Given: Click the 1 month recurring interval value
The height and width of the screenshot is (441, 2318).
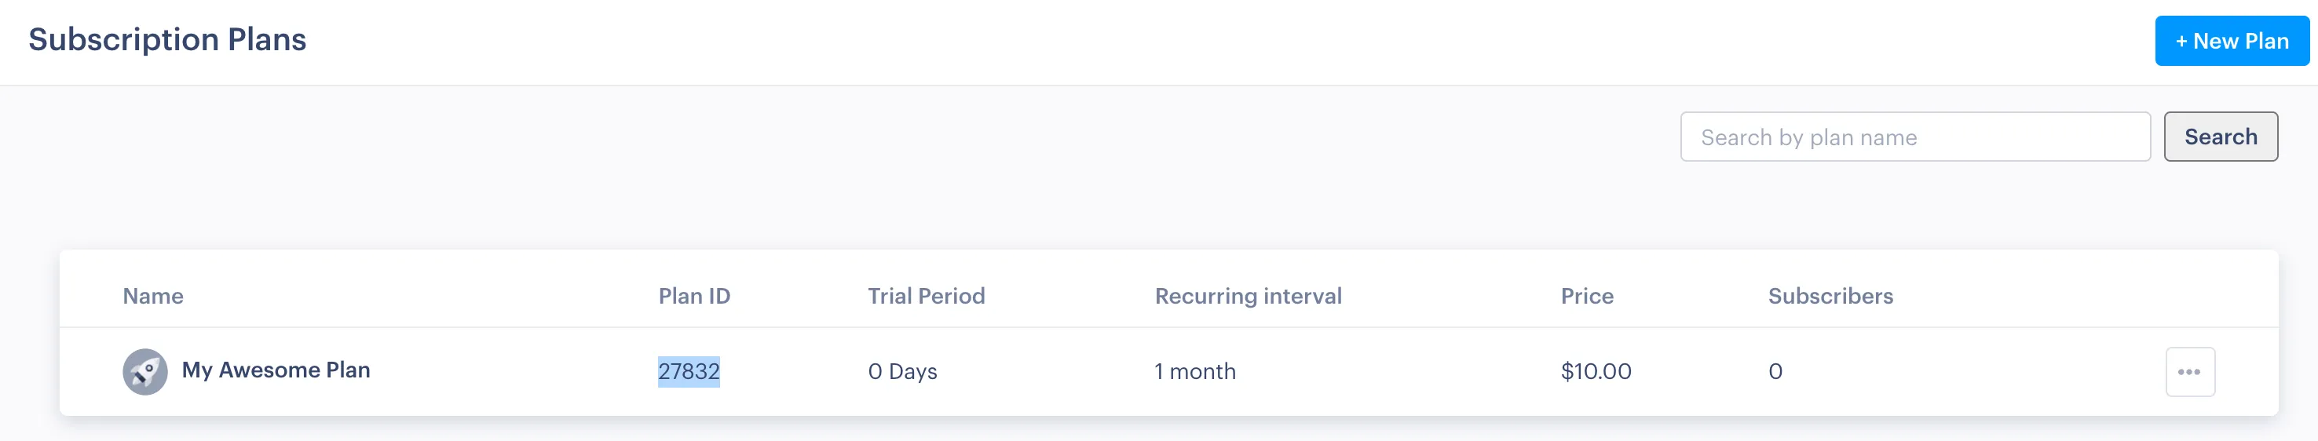Looking at the screenshot, I should click(x=1194, y=372).
